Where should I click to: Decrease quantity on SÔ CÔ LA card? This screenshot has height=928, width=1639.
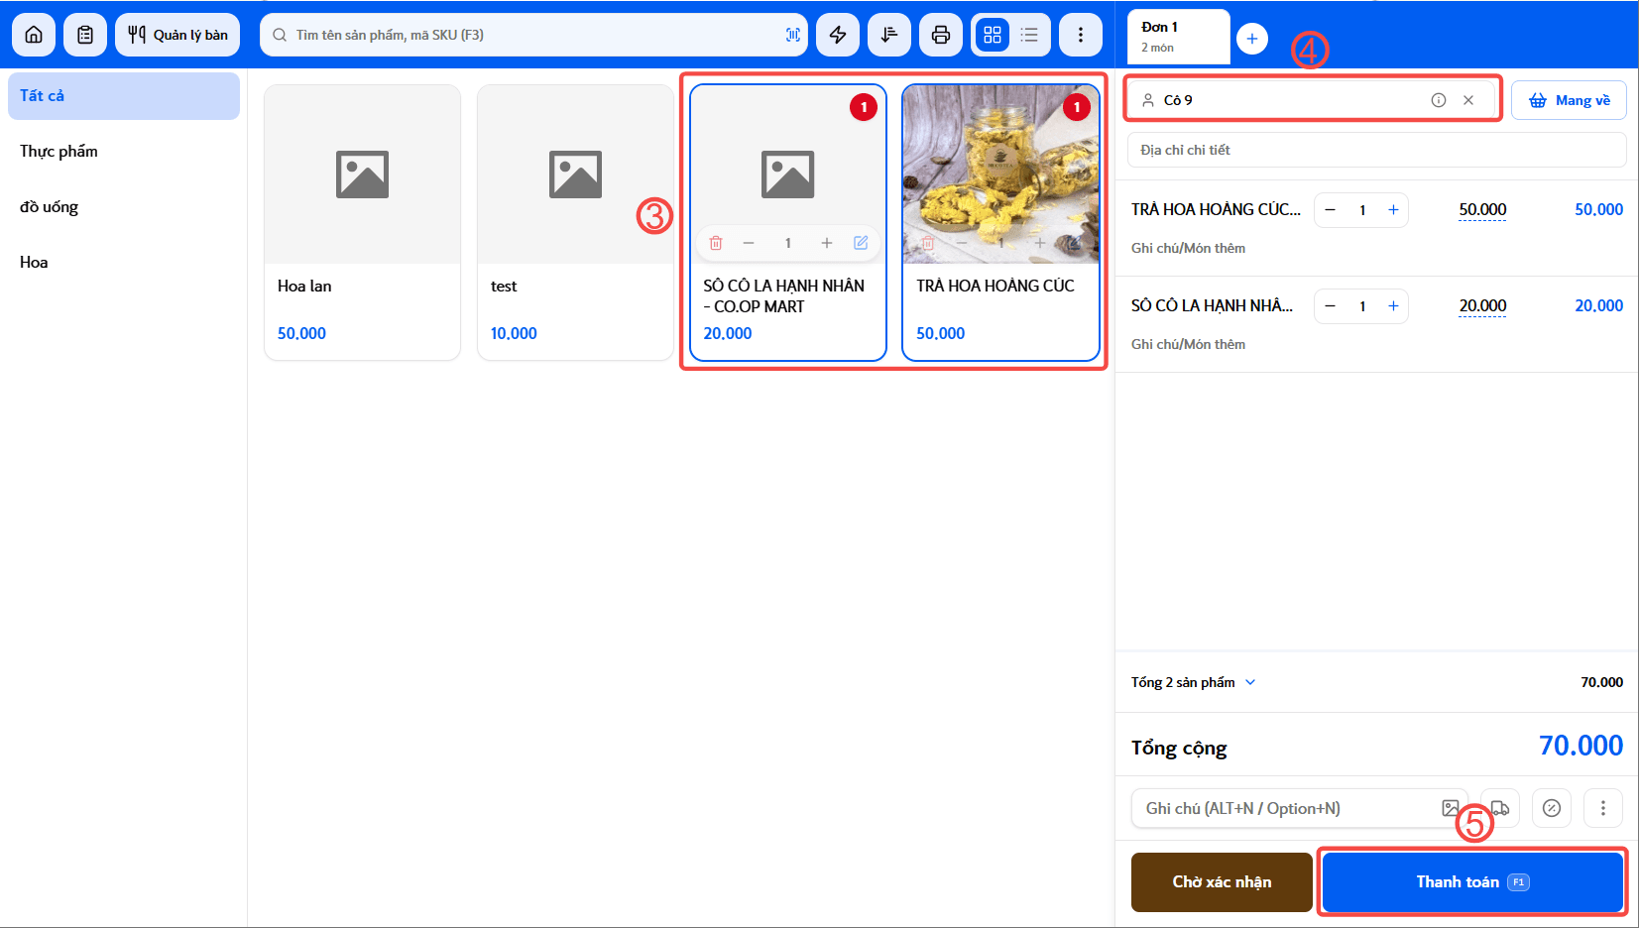tap(749, 243)
